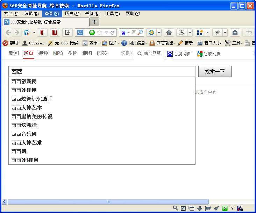Choose suggestion 西西里的美丽传说
The width and height of the screenshot is (256, 213).
[x=102, y=116]
